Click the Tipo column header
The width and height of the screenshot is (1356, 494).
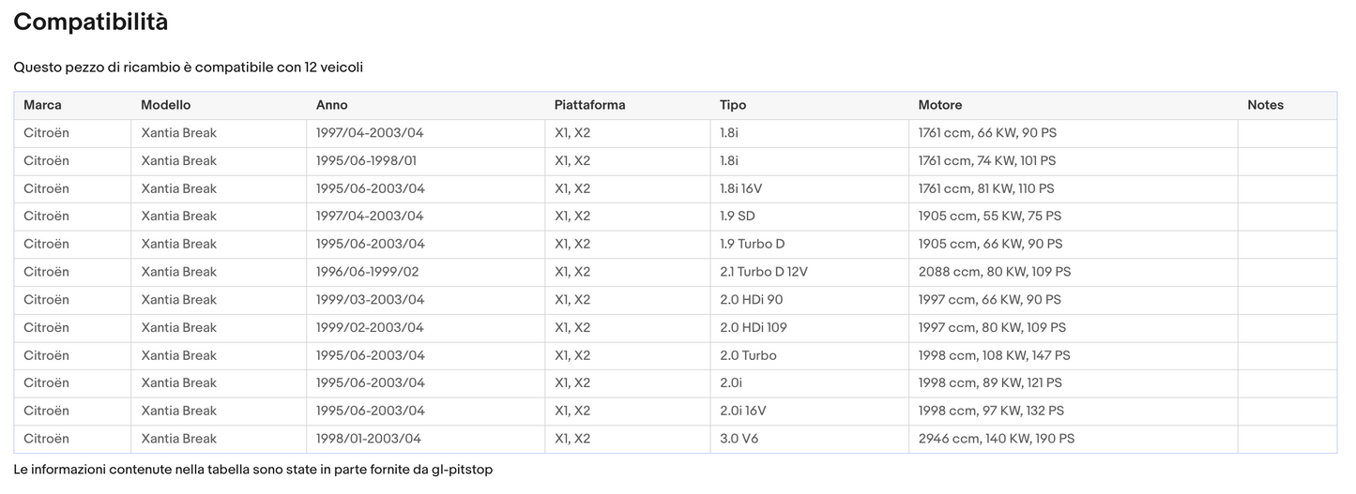tap(733, 105)
